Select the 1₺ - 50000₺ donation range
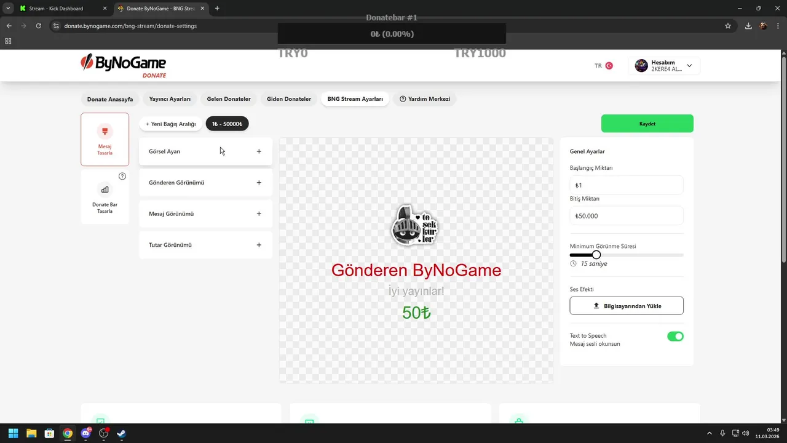 click(x=227, y=124)
